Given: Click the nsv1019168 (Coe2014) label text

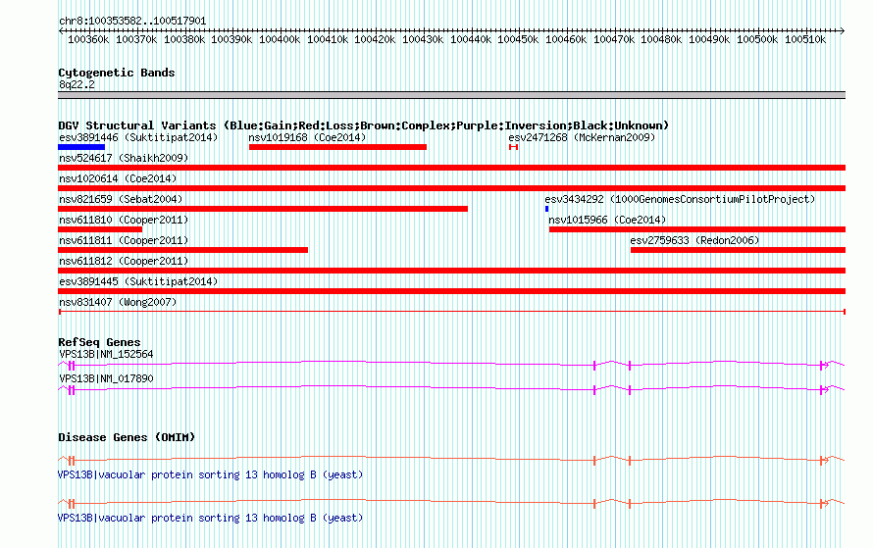Looking at the screenshot, I should coord(307,137).
